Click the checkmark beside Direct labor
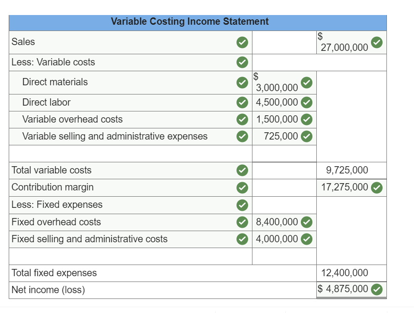 pos(242,102)
